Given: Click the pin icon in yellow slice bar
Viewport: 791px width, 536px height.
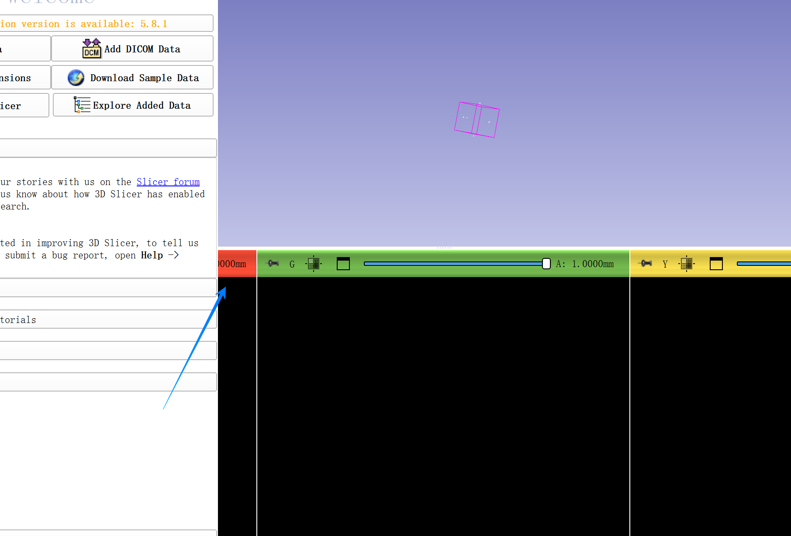Looking at the screenshot, I should (x=646, y=263).
